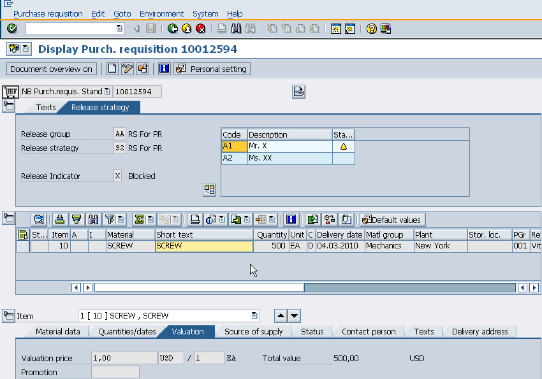Toggle Display/Change mode with pencil-glasses icon
Image resolution: width=542 pixels, height=379 pixels.
click(x=128, y=69)
